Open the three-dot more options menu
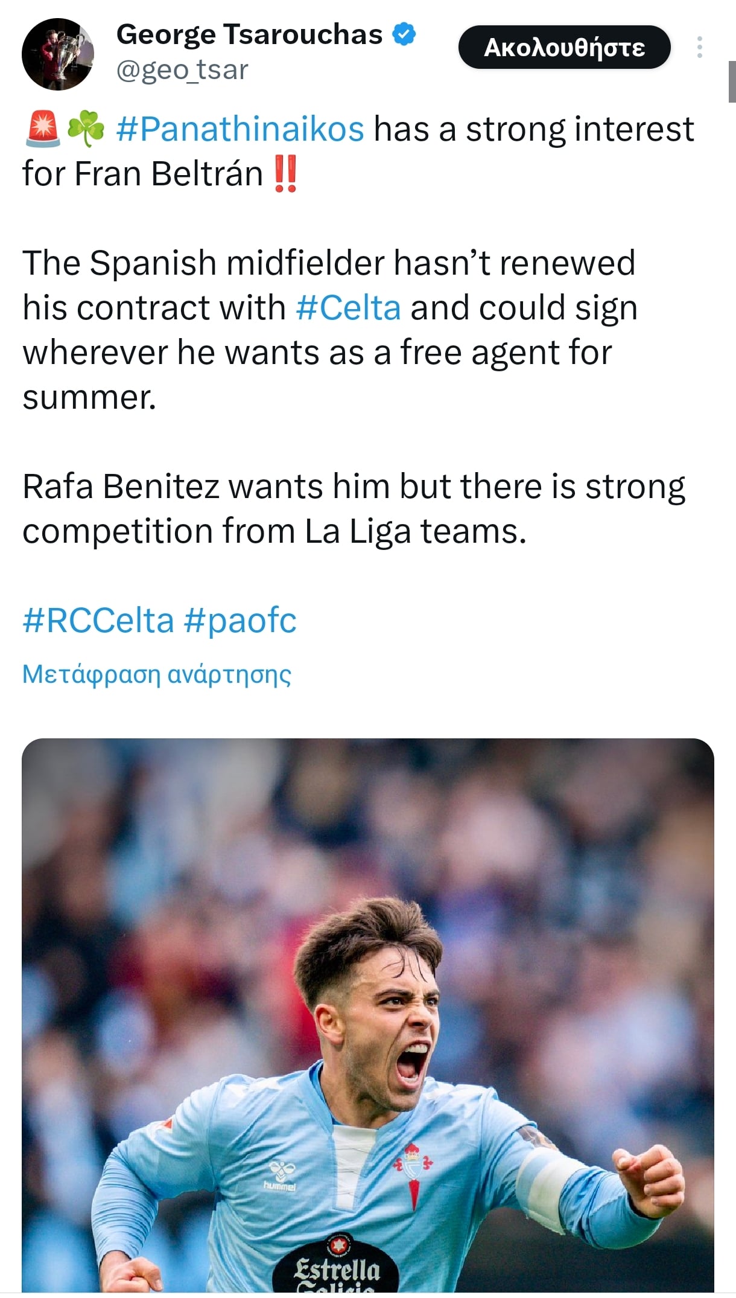 [699, 47]
